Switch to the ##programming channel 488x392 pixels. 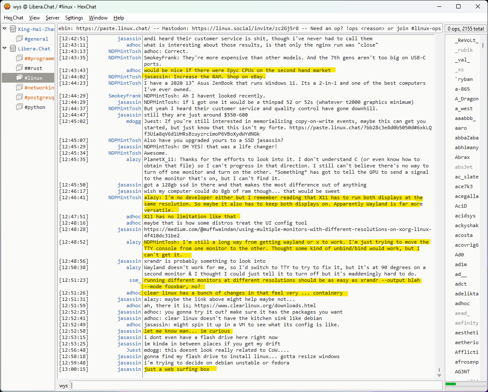tap(39, 58)
